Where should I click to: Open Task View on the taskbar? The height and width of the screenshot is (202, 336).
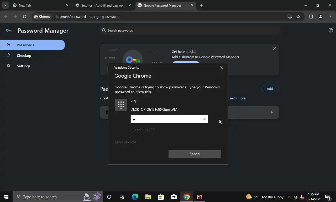(x=122, y=197)
